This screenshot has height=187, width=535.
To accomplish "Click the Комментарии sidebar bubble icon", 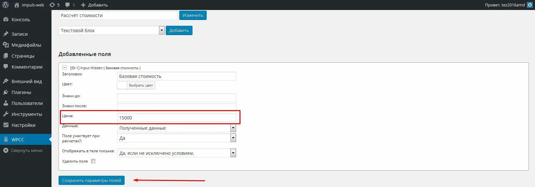I will (x=6, y=67).
